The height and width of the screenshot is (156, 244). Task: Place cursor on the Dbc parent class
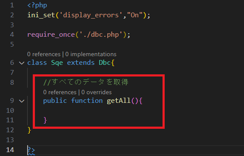point(105,63)
